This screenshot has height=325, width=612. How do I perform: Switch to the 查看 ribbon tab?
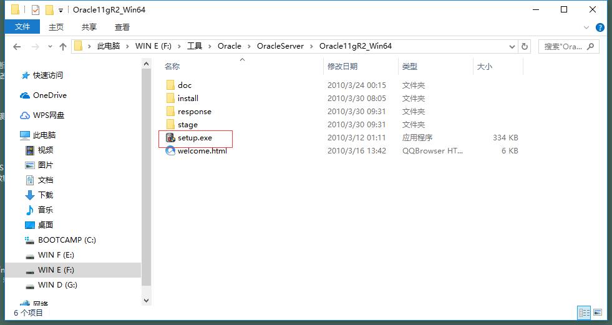[x=122, y=27]
